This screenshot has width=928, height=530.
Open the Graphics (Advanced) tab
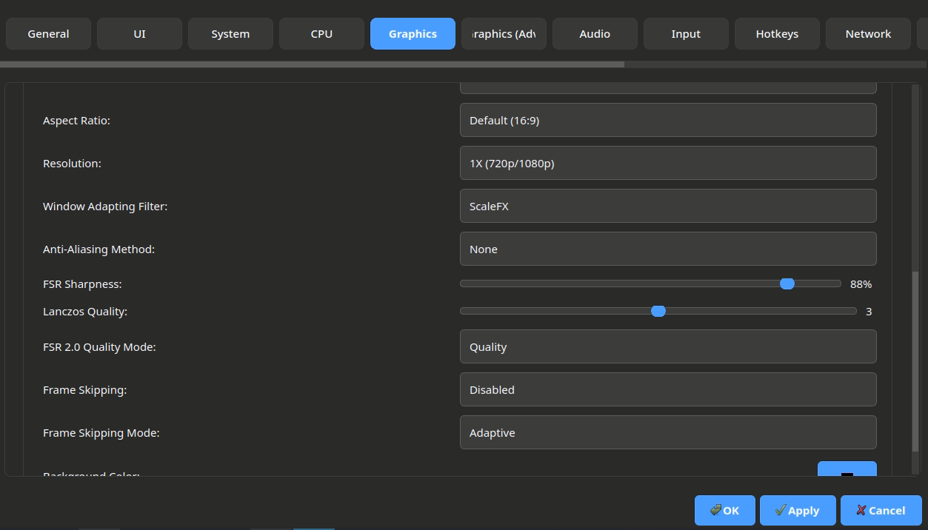click(504, 34)
